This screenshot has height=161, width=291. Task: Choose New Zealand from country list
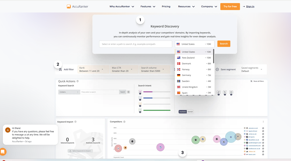coord(194,58)
